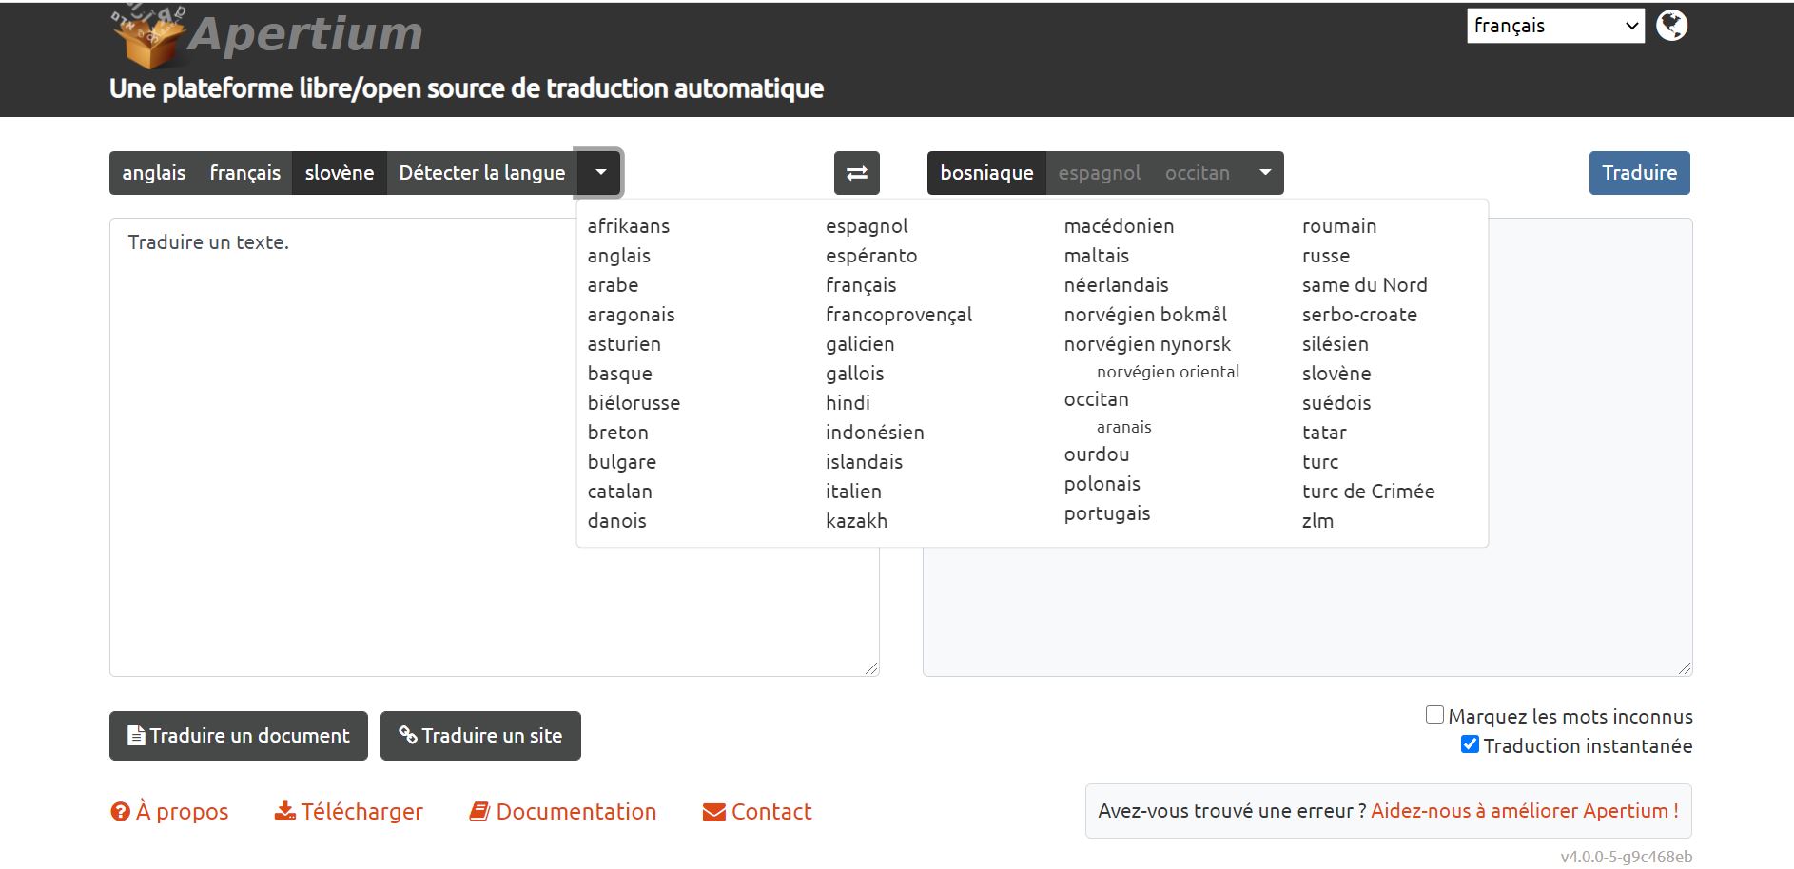Click Aidez-nous à améliorer Apertium link
This screenshot has width=1794, height=869.
[1524, 811]
